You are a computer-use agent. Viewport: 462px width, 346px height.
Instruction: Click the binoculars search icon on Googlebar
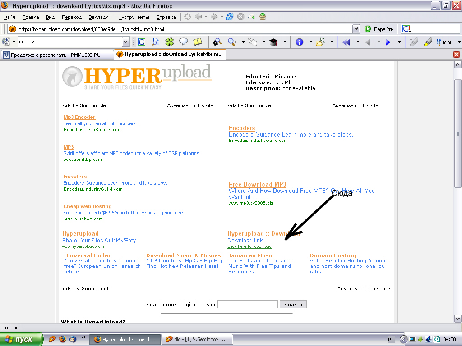tap(217, 42)
